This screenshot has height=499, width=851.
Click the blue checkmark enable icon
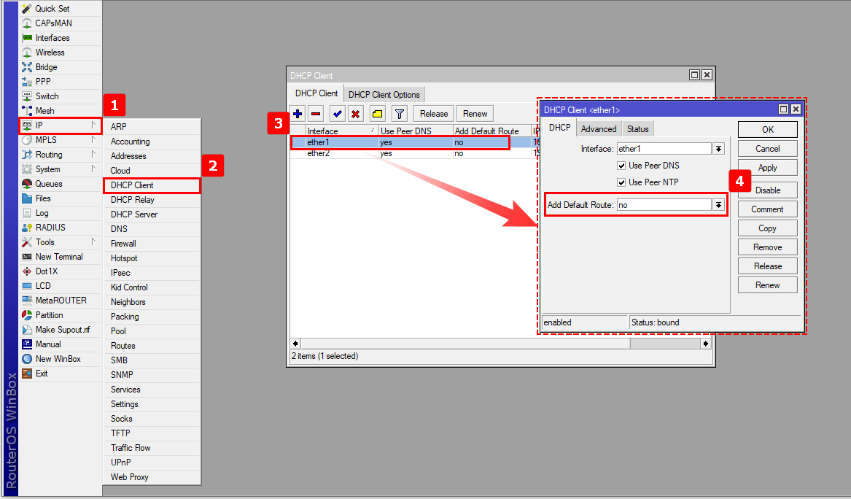[337, 114]
